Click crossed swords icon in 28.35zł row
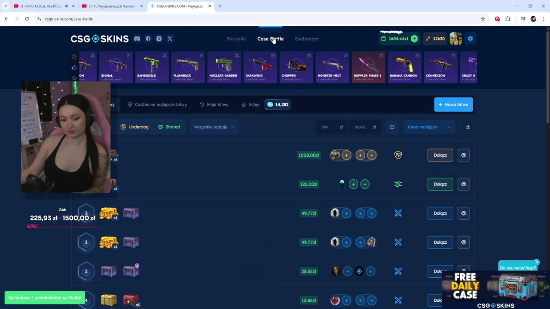 pos(398,271)
